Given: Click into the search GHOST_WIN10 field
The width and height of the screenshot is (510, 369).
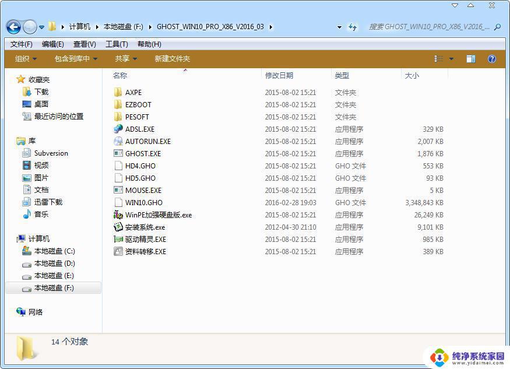Looking at the screenshot, I should click(x=429, y=27).
